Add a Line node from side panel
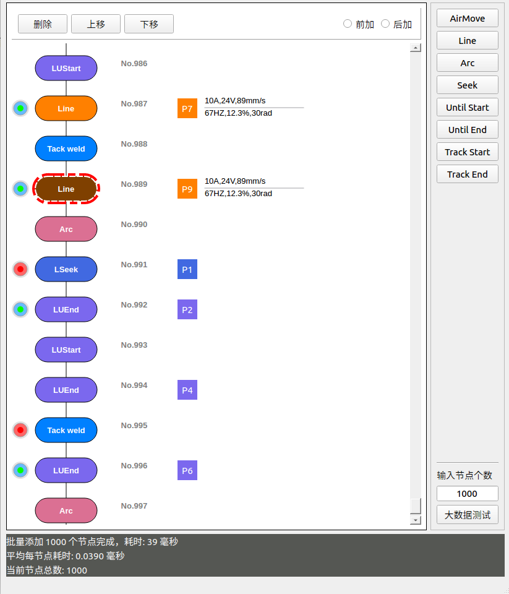 467,40
